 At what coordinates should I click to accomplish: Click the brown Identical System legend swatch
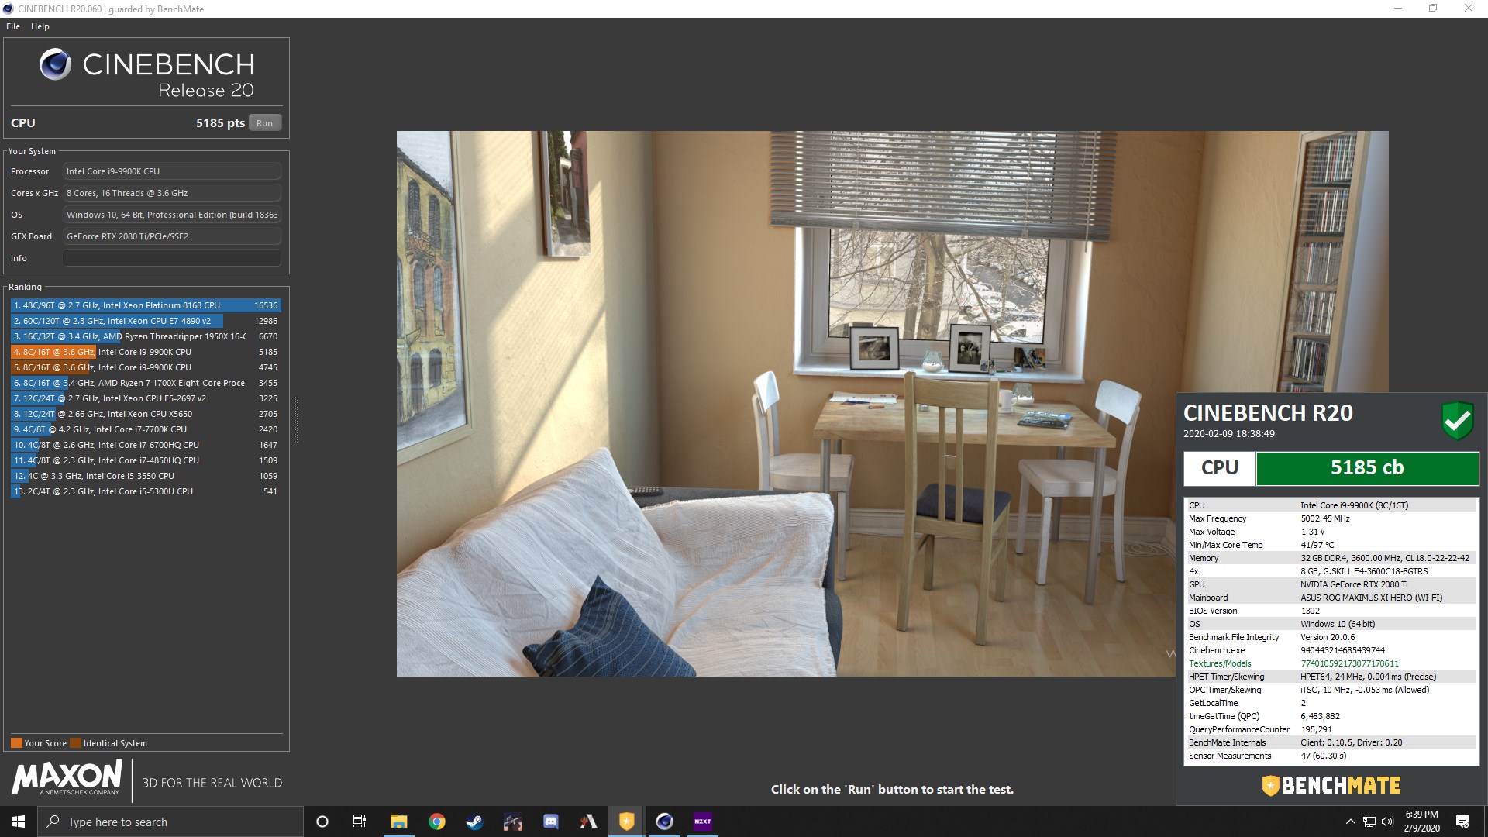75,743
